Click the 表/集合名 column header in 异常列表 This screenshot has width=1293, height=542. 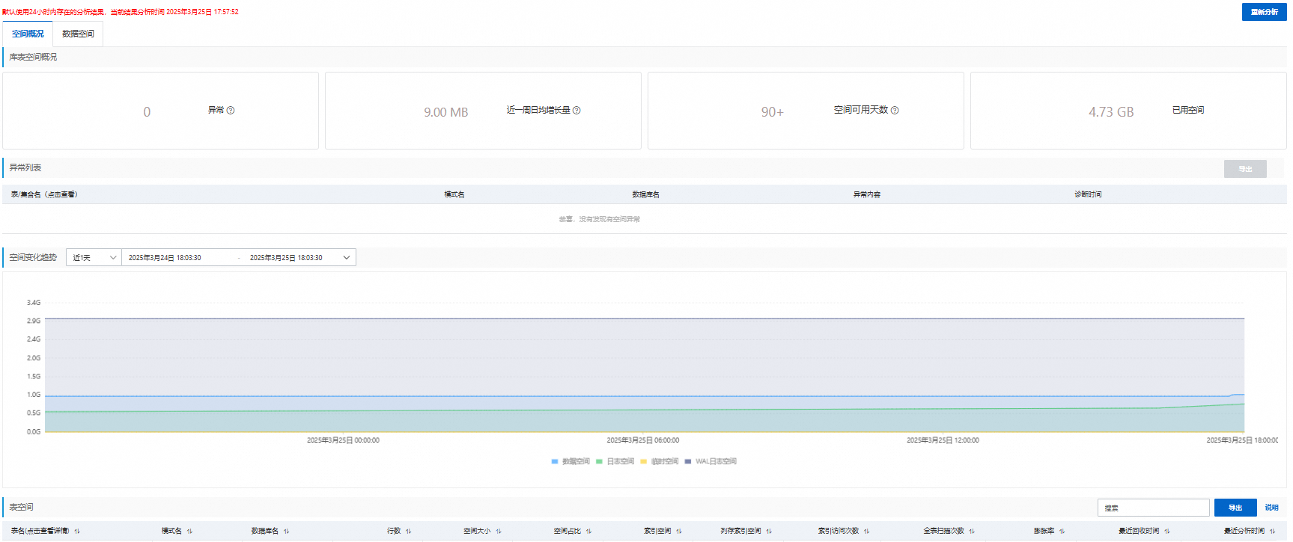pos(44,194)
